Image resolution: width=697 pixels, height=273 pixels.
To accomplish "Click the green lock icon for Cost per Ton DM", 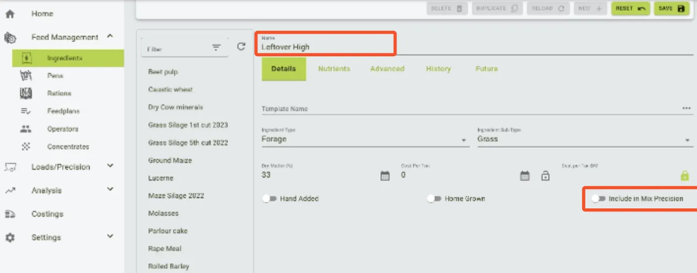I will (x=685, y=176).
